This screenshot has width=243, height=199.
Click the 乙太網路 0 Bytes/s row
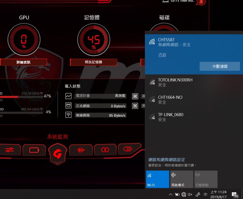click(x=101, y=106)
